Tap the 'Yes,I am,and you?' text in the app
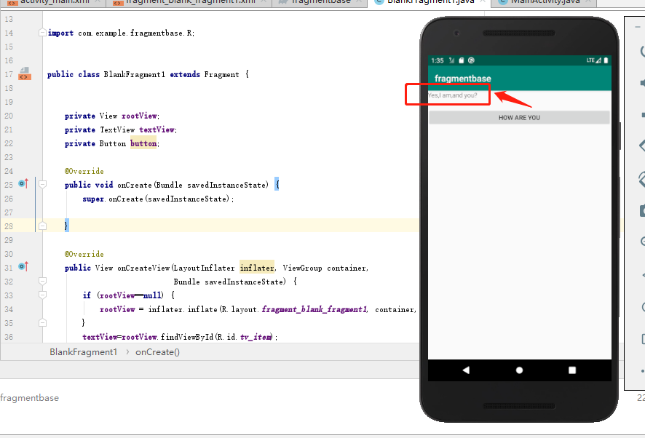This screenshot has height=438, width=645. (x=453, y=95)
